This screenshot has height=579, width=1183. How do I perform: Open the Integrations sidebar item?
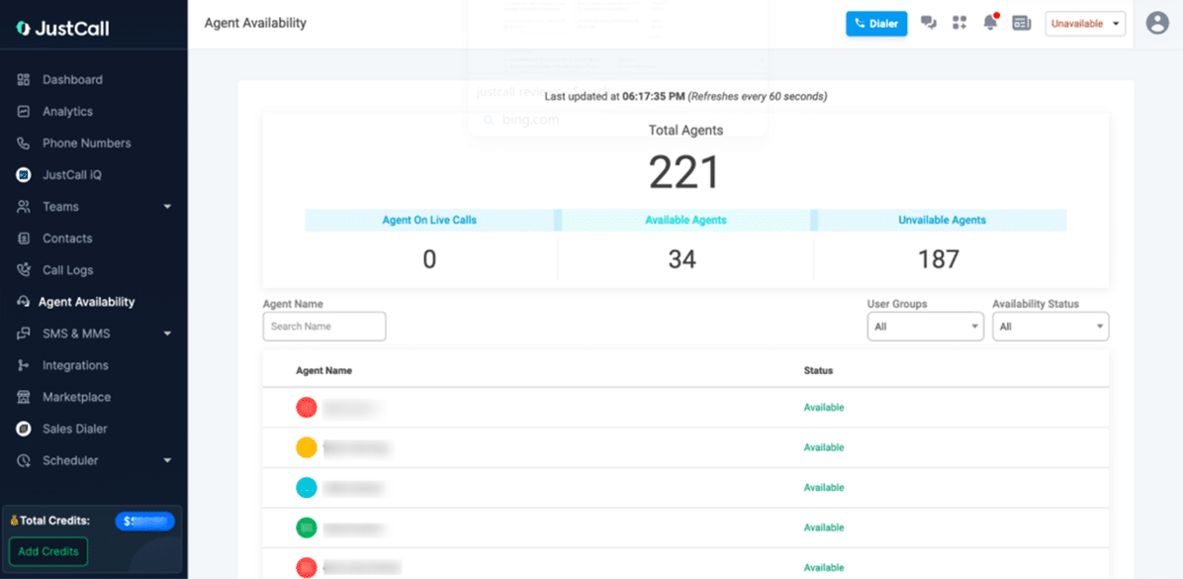(x=75, y=365)
